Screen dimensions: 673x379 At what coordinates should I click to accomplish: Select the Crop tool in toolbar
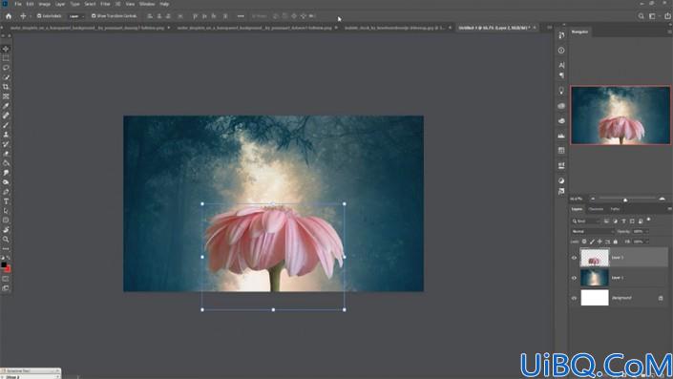(x=6, y=87)
